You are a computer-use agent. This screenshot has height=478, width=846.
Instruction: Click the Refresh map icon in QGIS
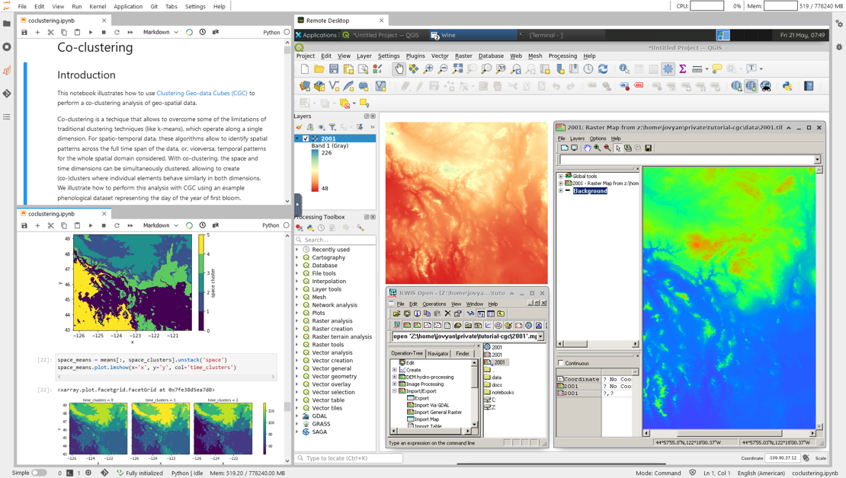pos(603,69)
